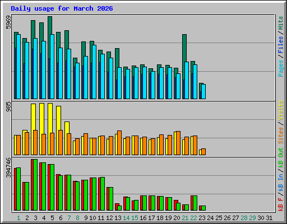Click day label "13" on the x-axis
Screen dimensions: 287x224
tap(118, 218)
